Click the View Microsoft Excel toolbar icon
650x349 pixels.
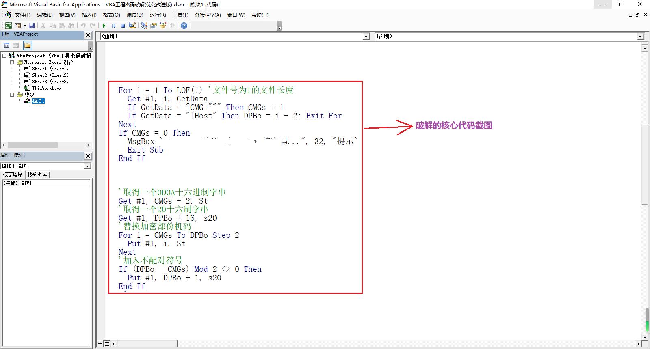click(x=8, y=26)
